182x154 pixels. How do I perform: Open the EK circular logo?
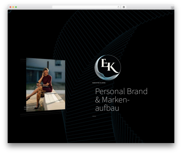click(x=108, y=67)
